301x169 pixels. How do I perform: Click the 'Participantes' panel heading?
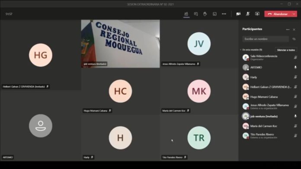click(x=252, y=29)
